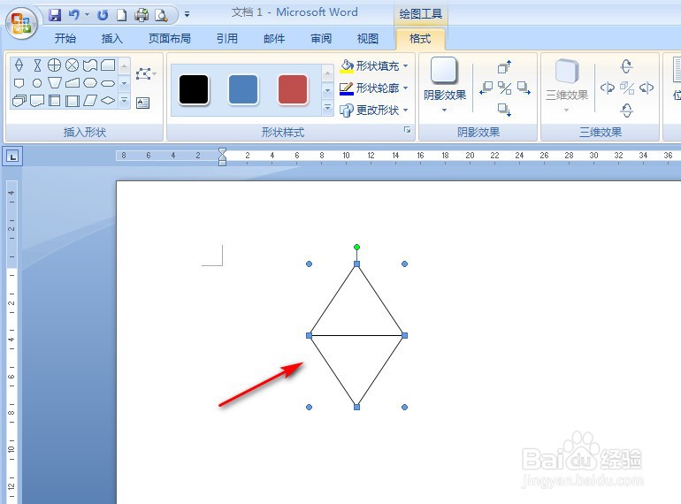Viewport: 681px width, 504px height.
Task: Select the preparation hexagon shape
Action: (x=90, y=82)
